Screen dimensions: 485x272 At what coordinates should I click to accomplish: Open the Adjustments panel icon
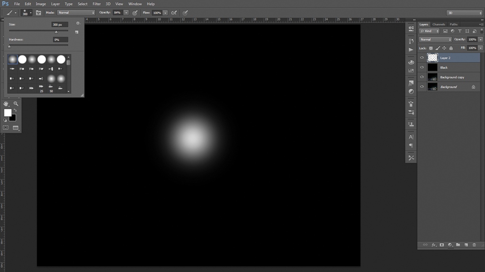(x=411, y=92)
